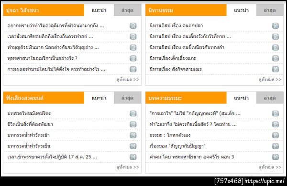Open question "ทำบุญด้วยเงินมาก น้อยต่างกันจะได้บุญต่าง ..."
The height and width of the screenshot is (186, 287).
(53, 48)
